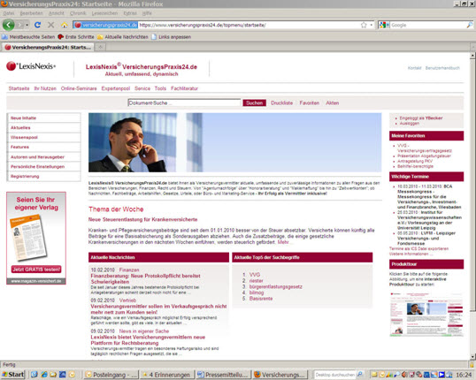Open the Finanzberatung Protokollpflicht news headline
The width and height of the screenshot is (476, 380).
point(145,278)
